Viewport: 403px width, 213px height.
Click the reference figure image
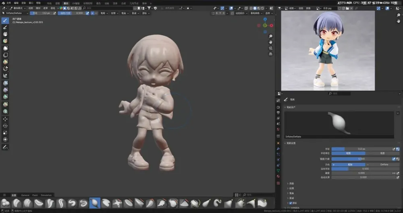(328, 50)
